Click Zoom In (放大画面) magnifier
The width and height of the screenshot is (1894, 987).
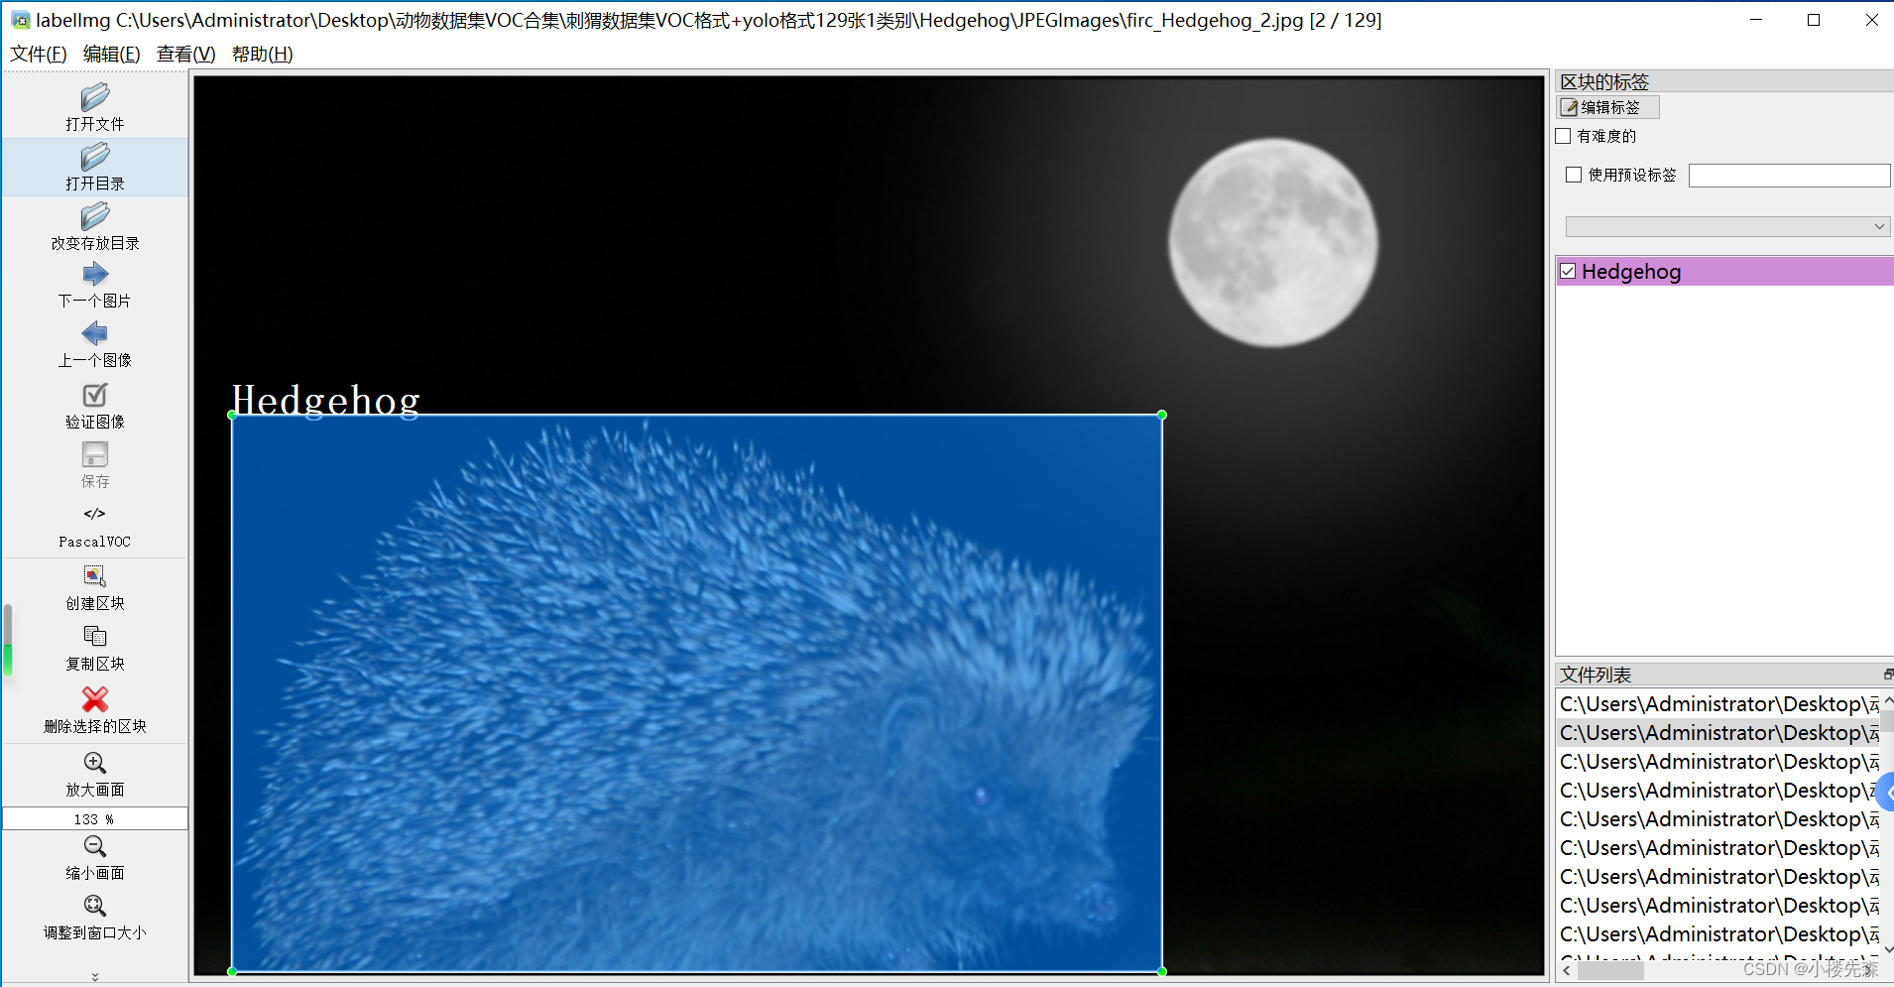point(95,763)
